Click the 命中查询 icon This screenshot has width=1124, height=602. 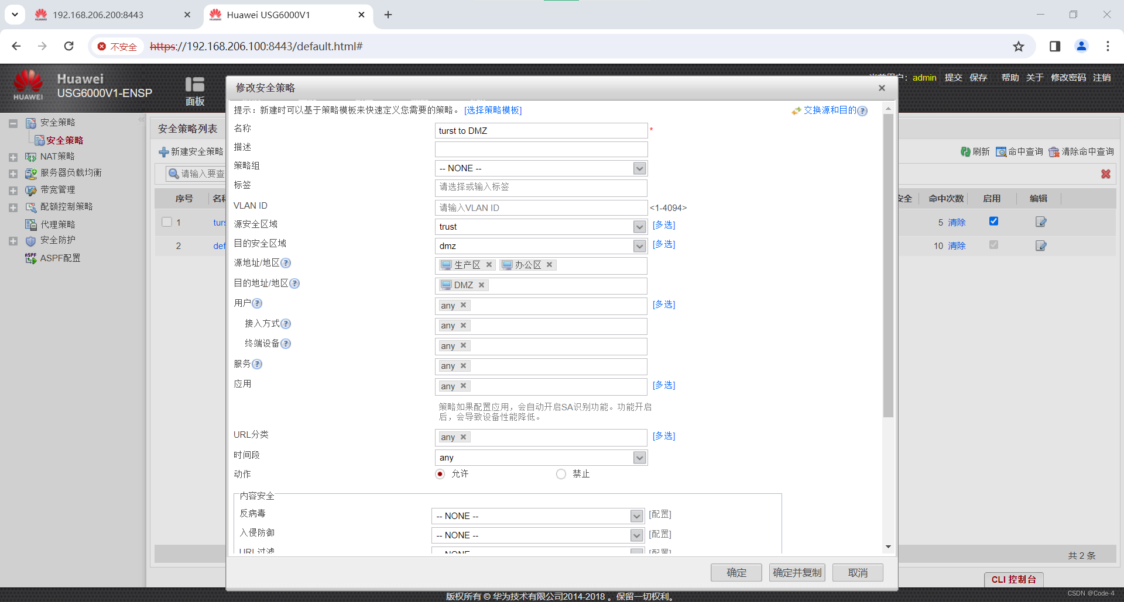(x=1001, y=152)
